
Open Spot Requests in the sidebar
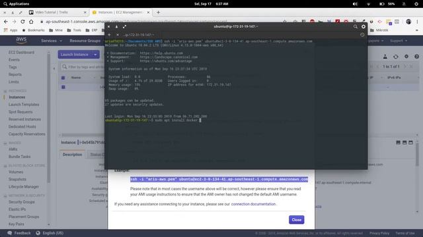pos(20,112)
